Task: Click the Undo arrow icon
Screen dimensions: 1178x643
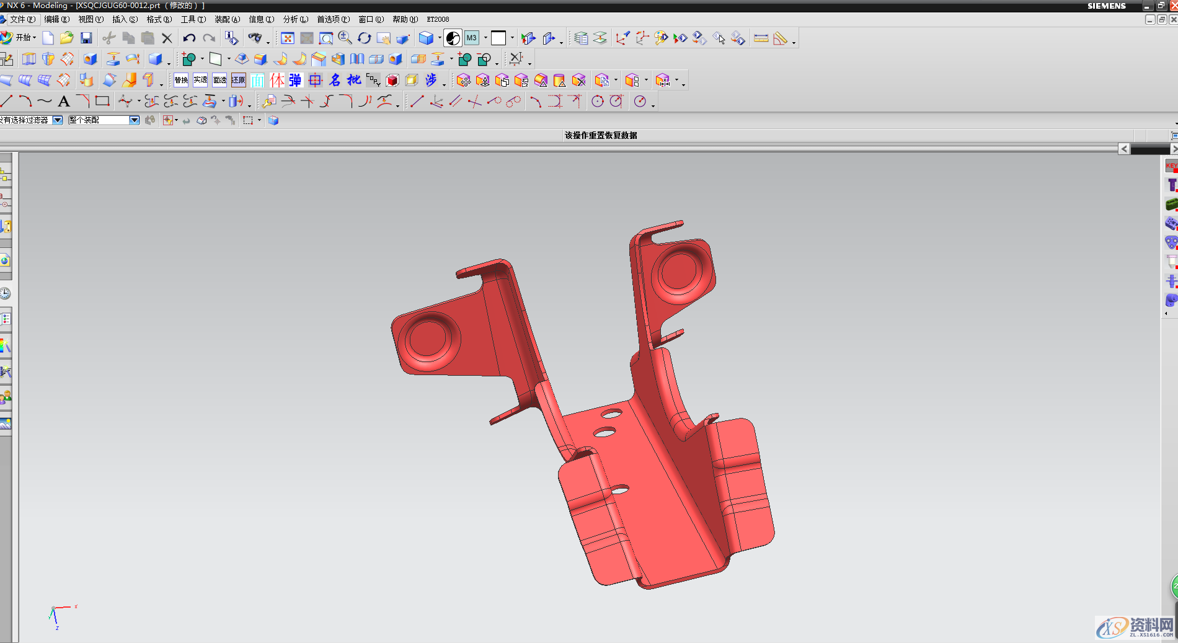Action: point(189,38)
